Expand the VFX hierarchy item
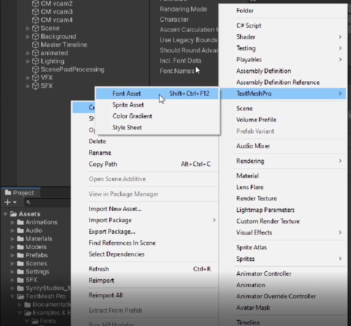 tap(28, 78)
